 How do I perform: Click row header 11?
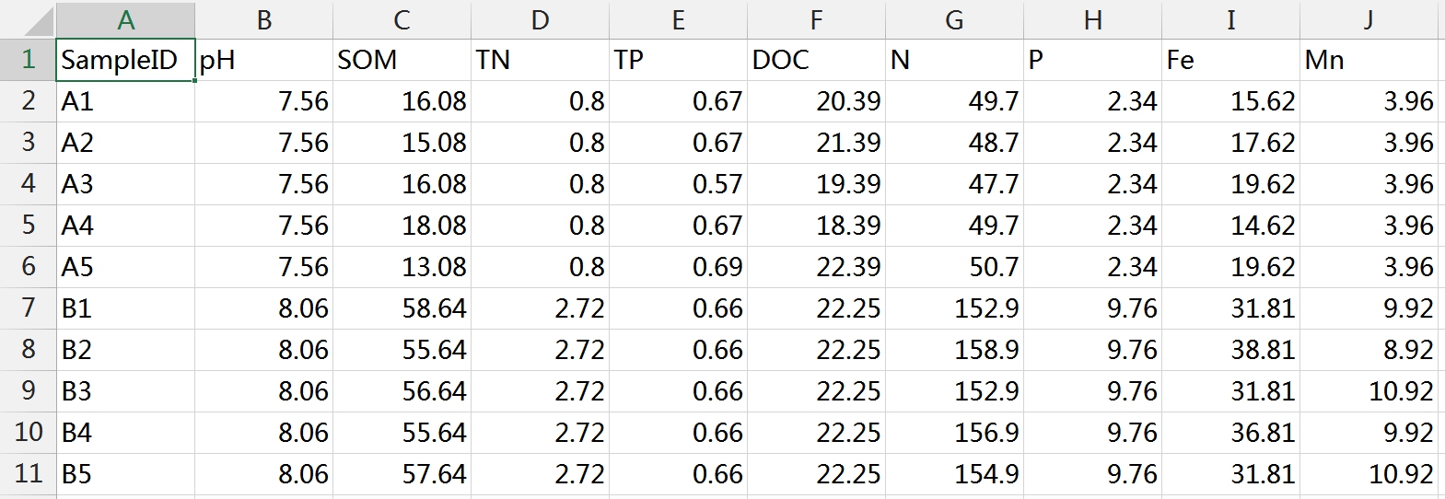(x=28, y=474)
